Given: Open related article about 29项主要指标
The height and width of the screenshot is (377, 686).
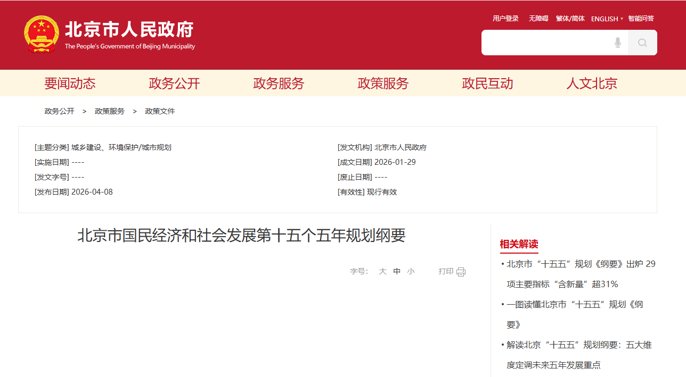Looking at the screenshot, I should point(581,264).
